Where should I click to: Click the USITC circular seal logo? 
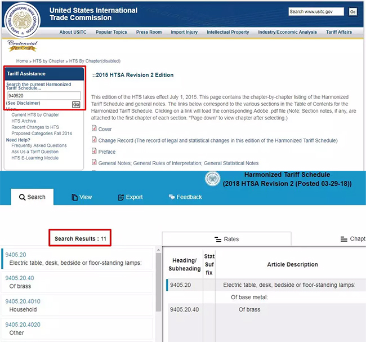pyautogui.click(x=22, y=20)
